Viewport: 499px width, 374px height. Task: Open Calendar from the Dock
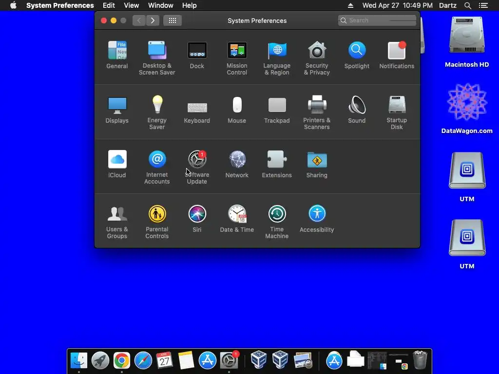(165, 360)
